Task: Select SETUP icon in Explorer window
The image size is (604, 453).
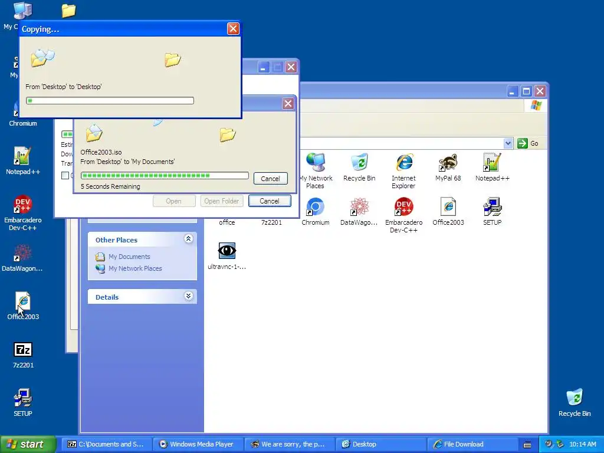Action: click(x=493, y=212)
